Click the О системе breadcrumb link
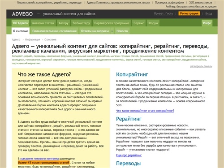The height and width of the screenshot is (168, 224). pyautogui.click(x=50, y=39)
